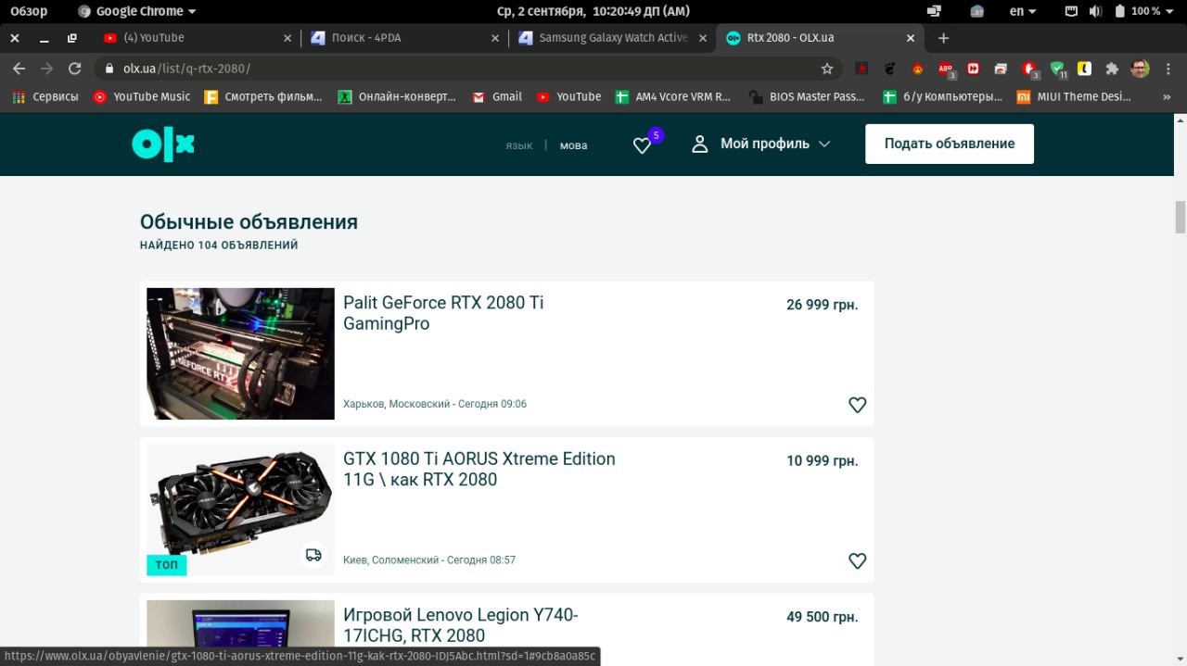Open the browser windows extension icon
The width and height of the screenshot is (1187, 666).
coord(1001,69)
